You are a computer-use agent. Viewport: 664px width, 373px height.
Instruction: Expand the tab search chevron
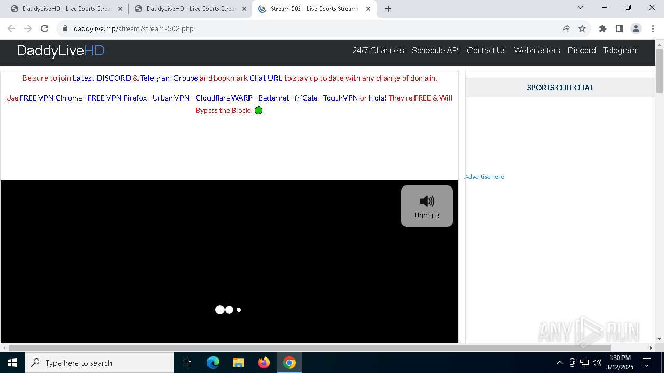(580, 7)
